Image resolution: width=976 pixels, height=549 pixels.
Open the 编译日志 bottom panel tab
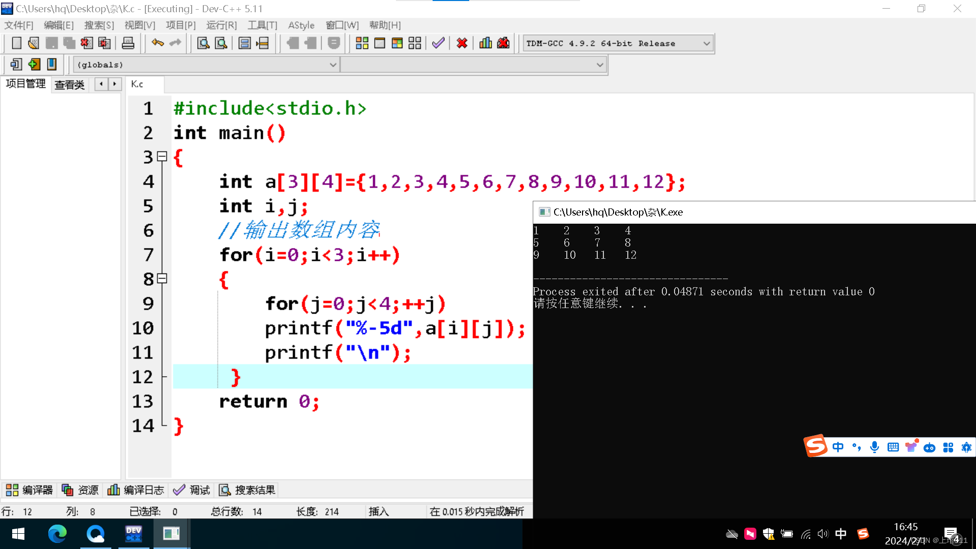click(x=136, y=490)
